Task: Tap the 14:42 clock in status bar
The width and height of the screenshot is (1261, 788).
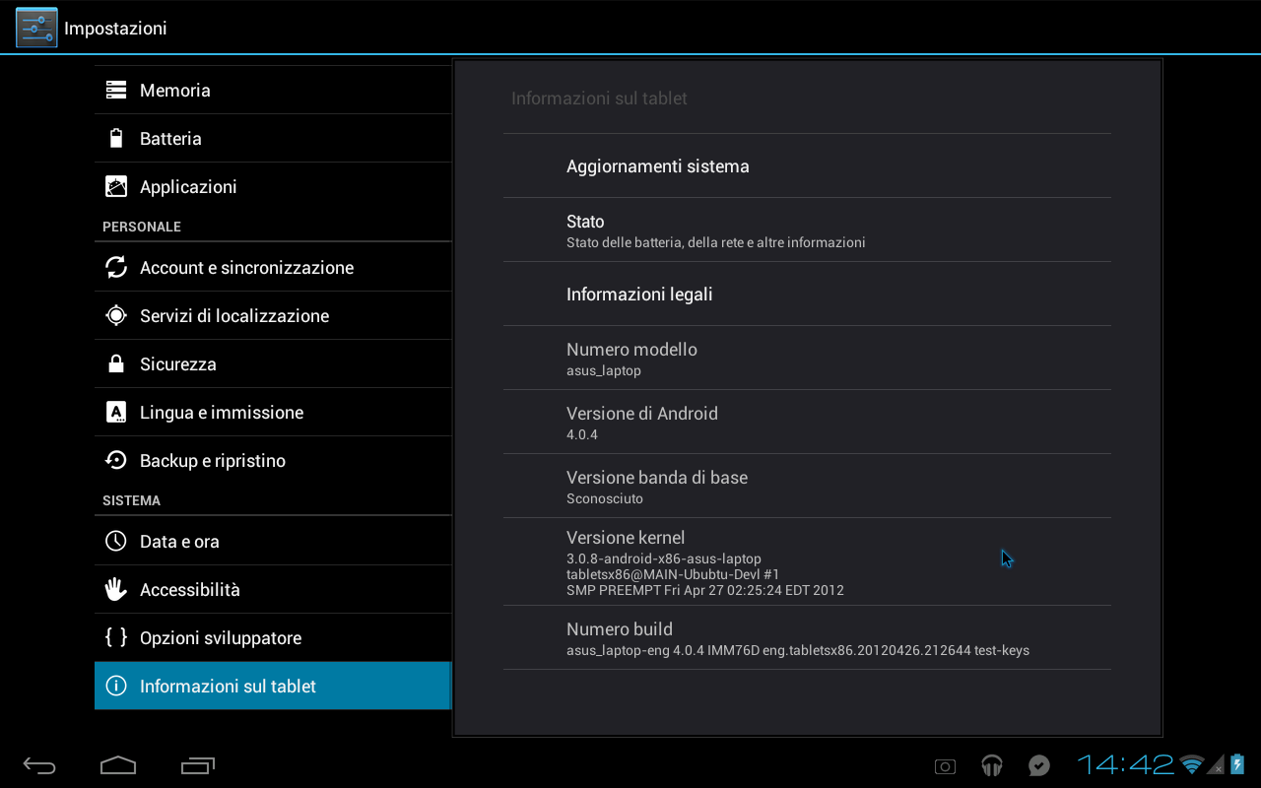Action: coord(1123,764)
